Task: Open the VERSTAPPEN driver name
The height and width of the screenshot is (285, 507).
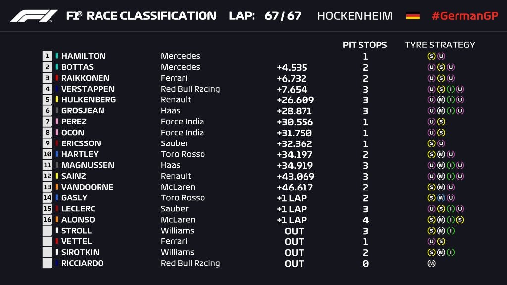Action: coord(88,89)
